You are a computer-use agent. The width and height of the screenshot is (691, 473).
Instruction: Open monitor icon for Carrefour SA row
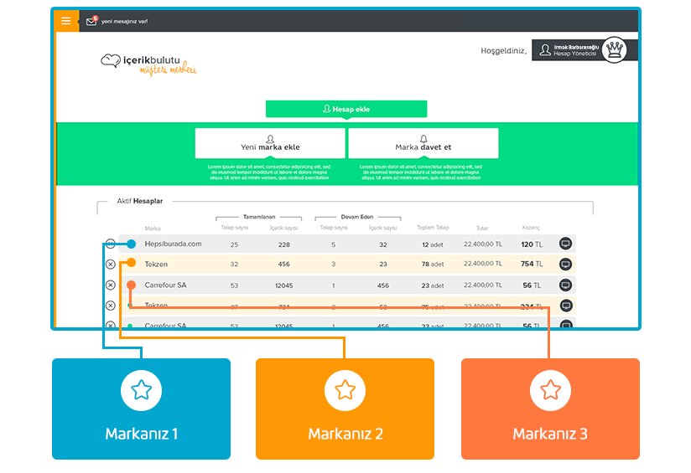pos(565,285)
